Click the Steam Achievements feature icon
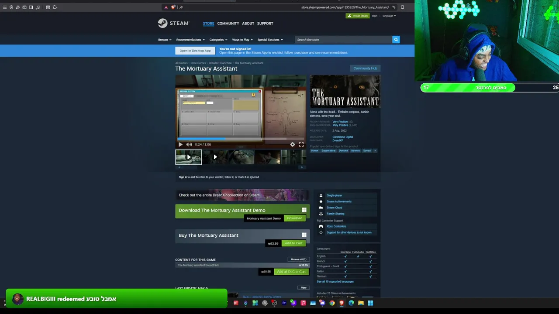The width and height of the screenshot is (559, 314). click(x=321, y=201)
